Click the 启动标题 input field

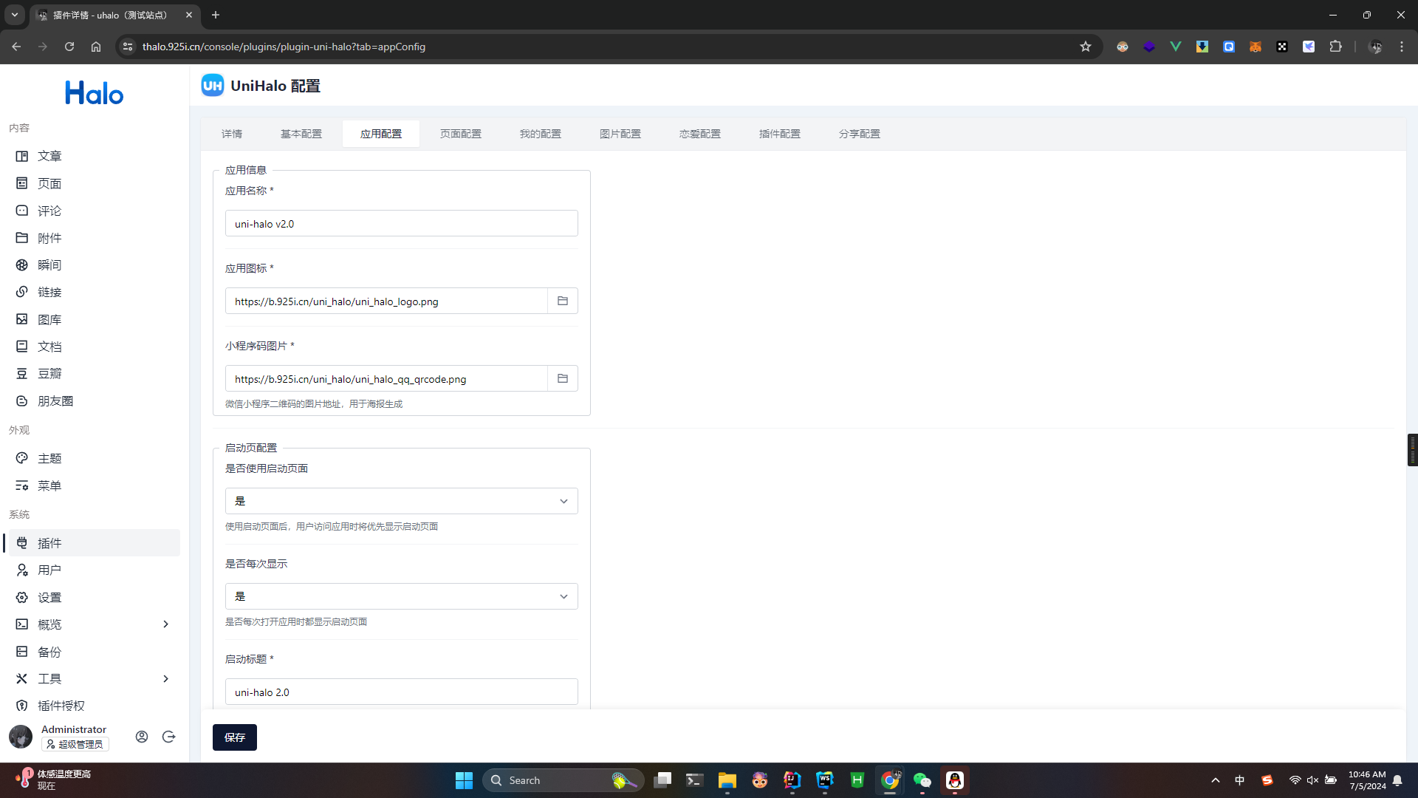point(400,692)
